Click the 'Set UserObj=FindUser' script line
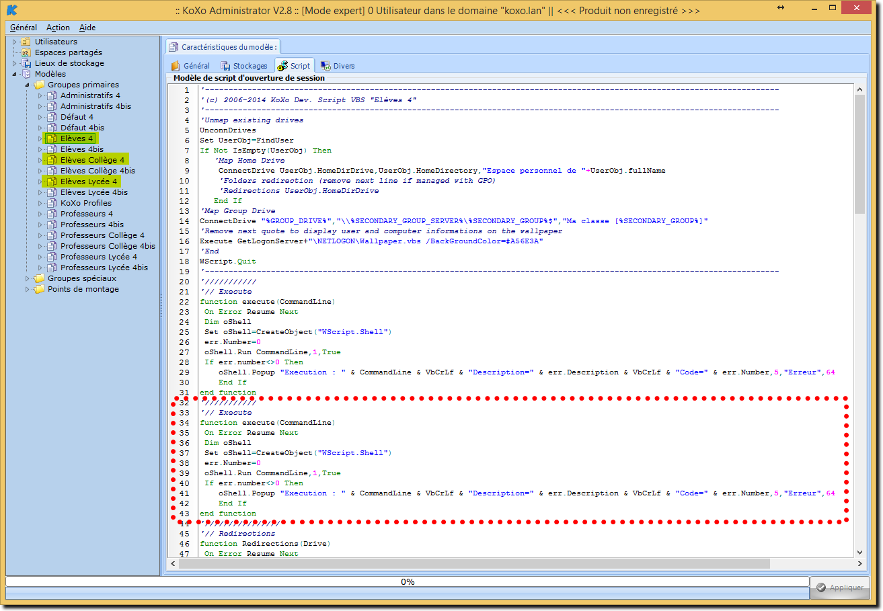883x611 pixels. [246, 140]
